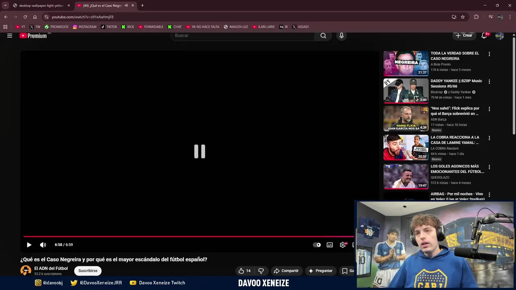Viewport: 516px width, 290px height.
Task: Dislike the video with thumbs down
Action: [261, 271]
